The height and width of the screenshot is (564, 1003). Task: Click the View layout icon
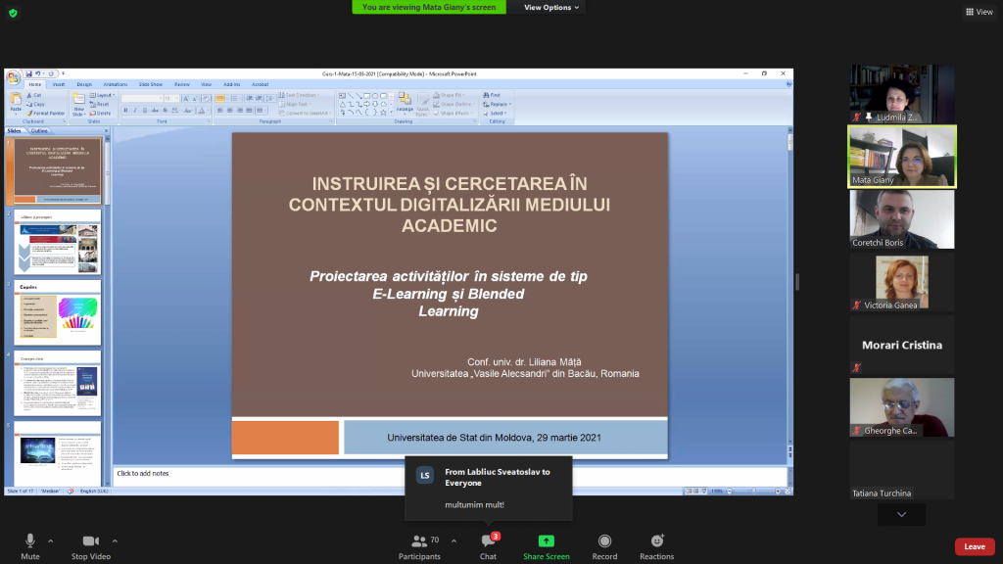(x=979, y=12)
